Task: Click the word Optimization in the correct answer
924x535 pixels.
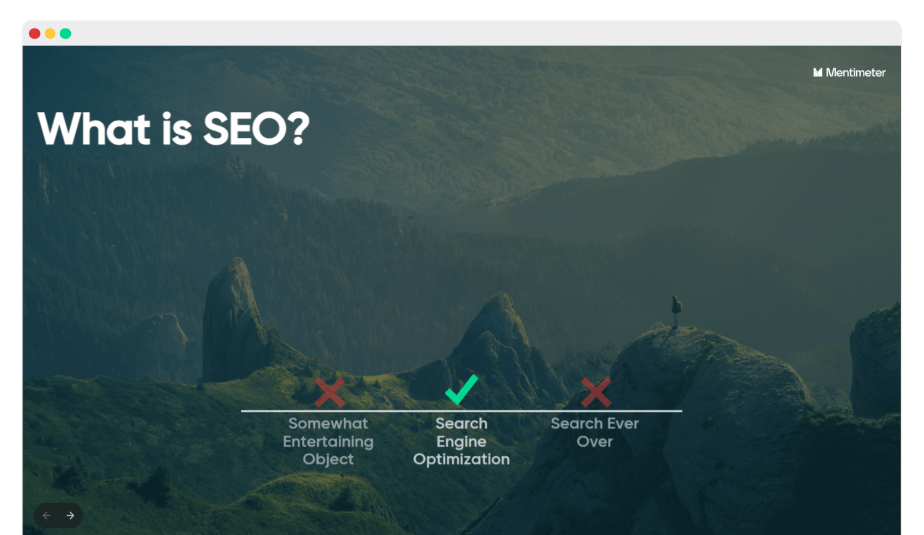Action: pyautogui.click(x=461, y=459)
